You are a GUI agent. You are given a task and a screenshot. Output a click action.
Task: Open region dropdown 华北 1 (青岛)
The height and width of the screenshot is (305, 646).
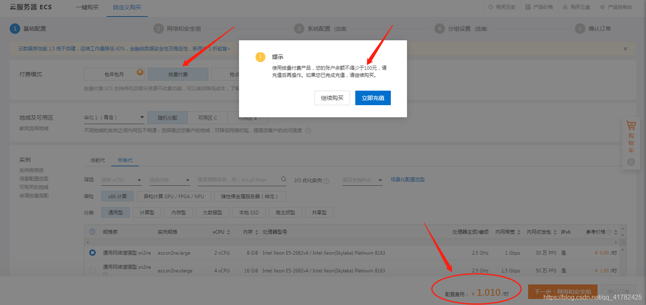pyautogui.click(x=114, y=118)
